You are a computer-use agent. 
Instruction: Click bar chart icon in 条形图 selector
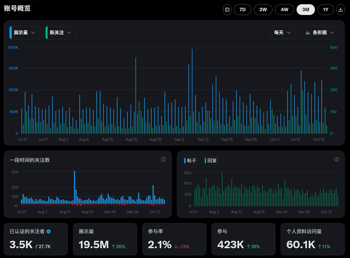307,33
